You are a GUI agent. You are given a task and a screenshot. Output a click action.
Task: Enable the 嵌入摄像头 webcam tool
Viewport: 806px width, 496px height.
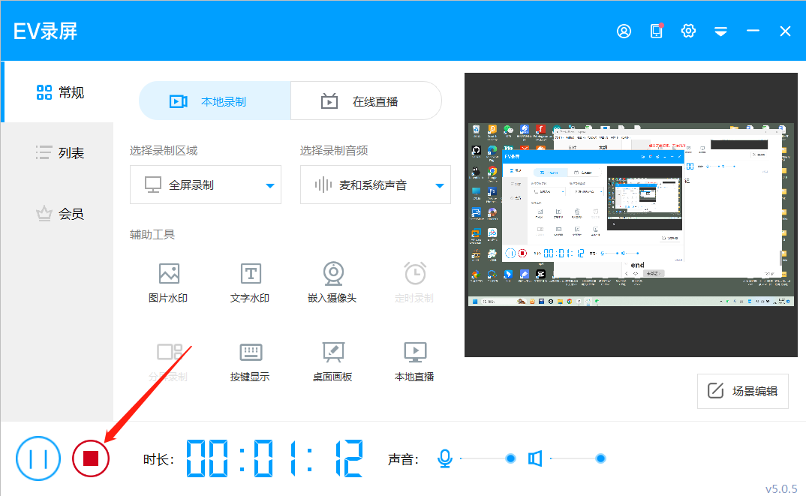(x=332, y=283)
